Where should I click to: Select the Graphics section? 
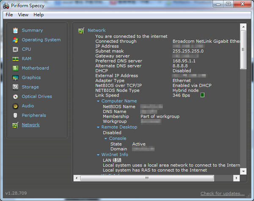click(31, 78)
